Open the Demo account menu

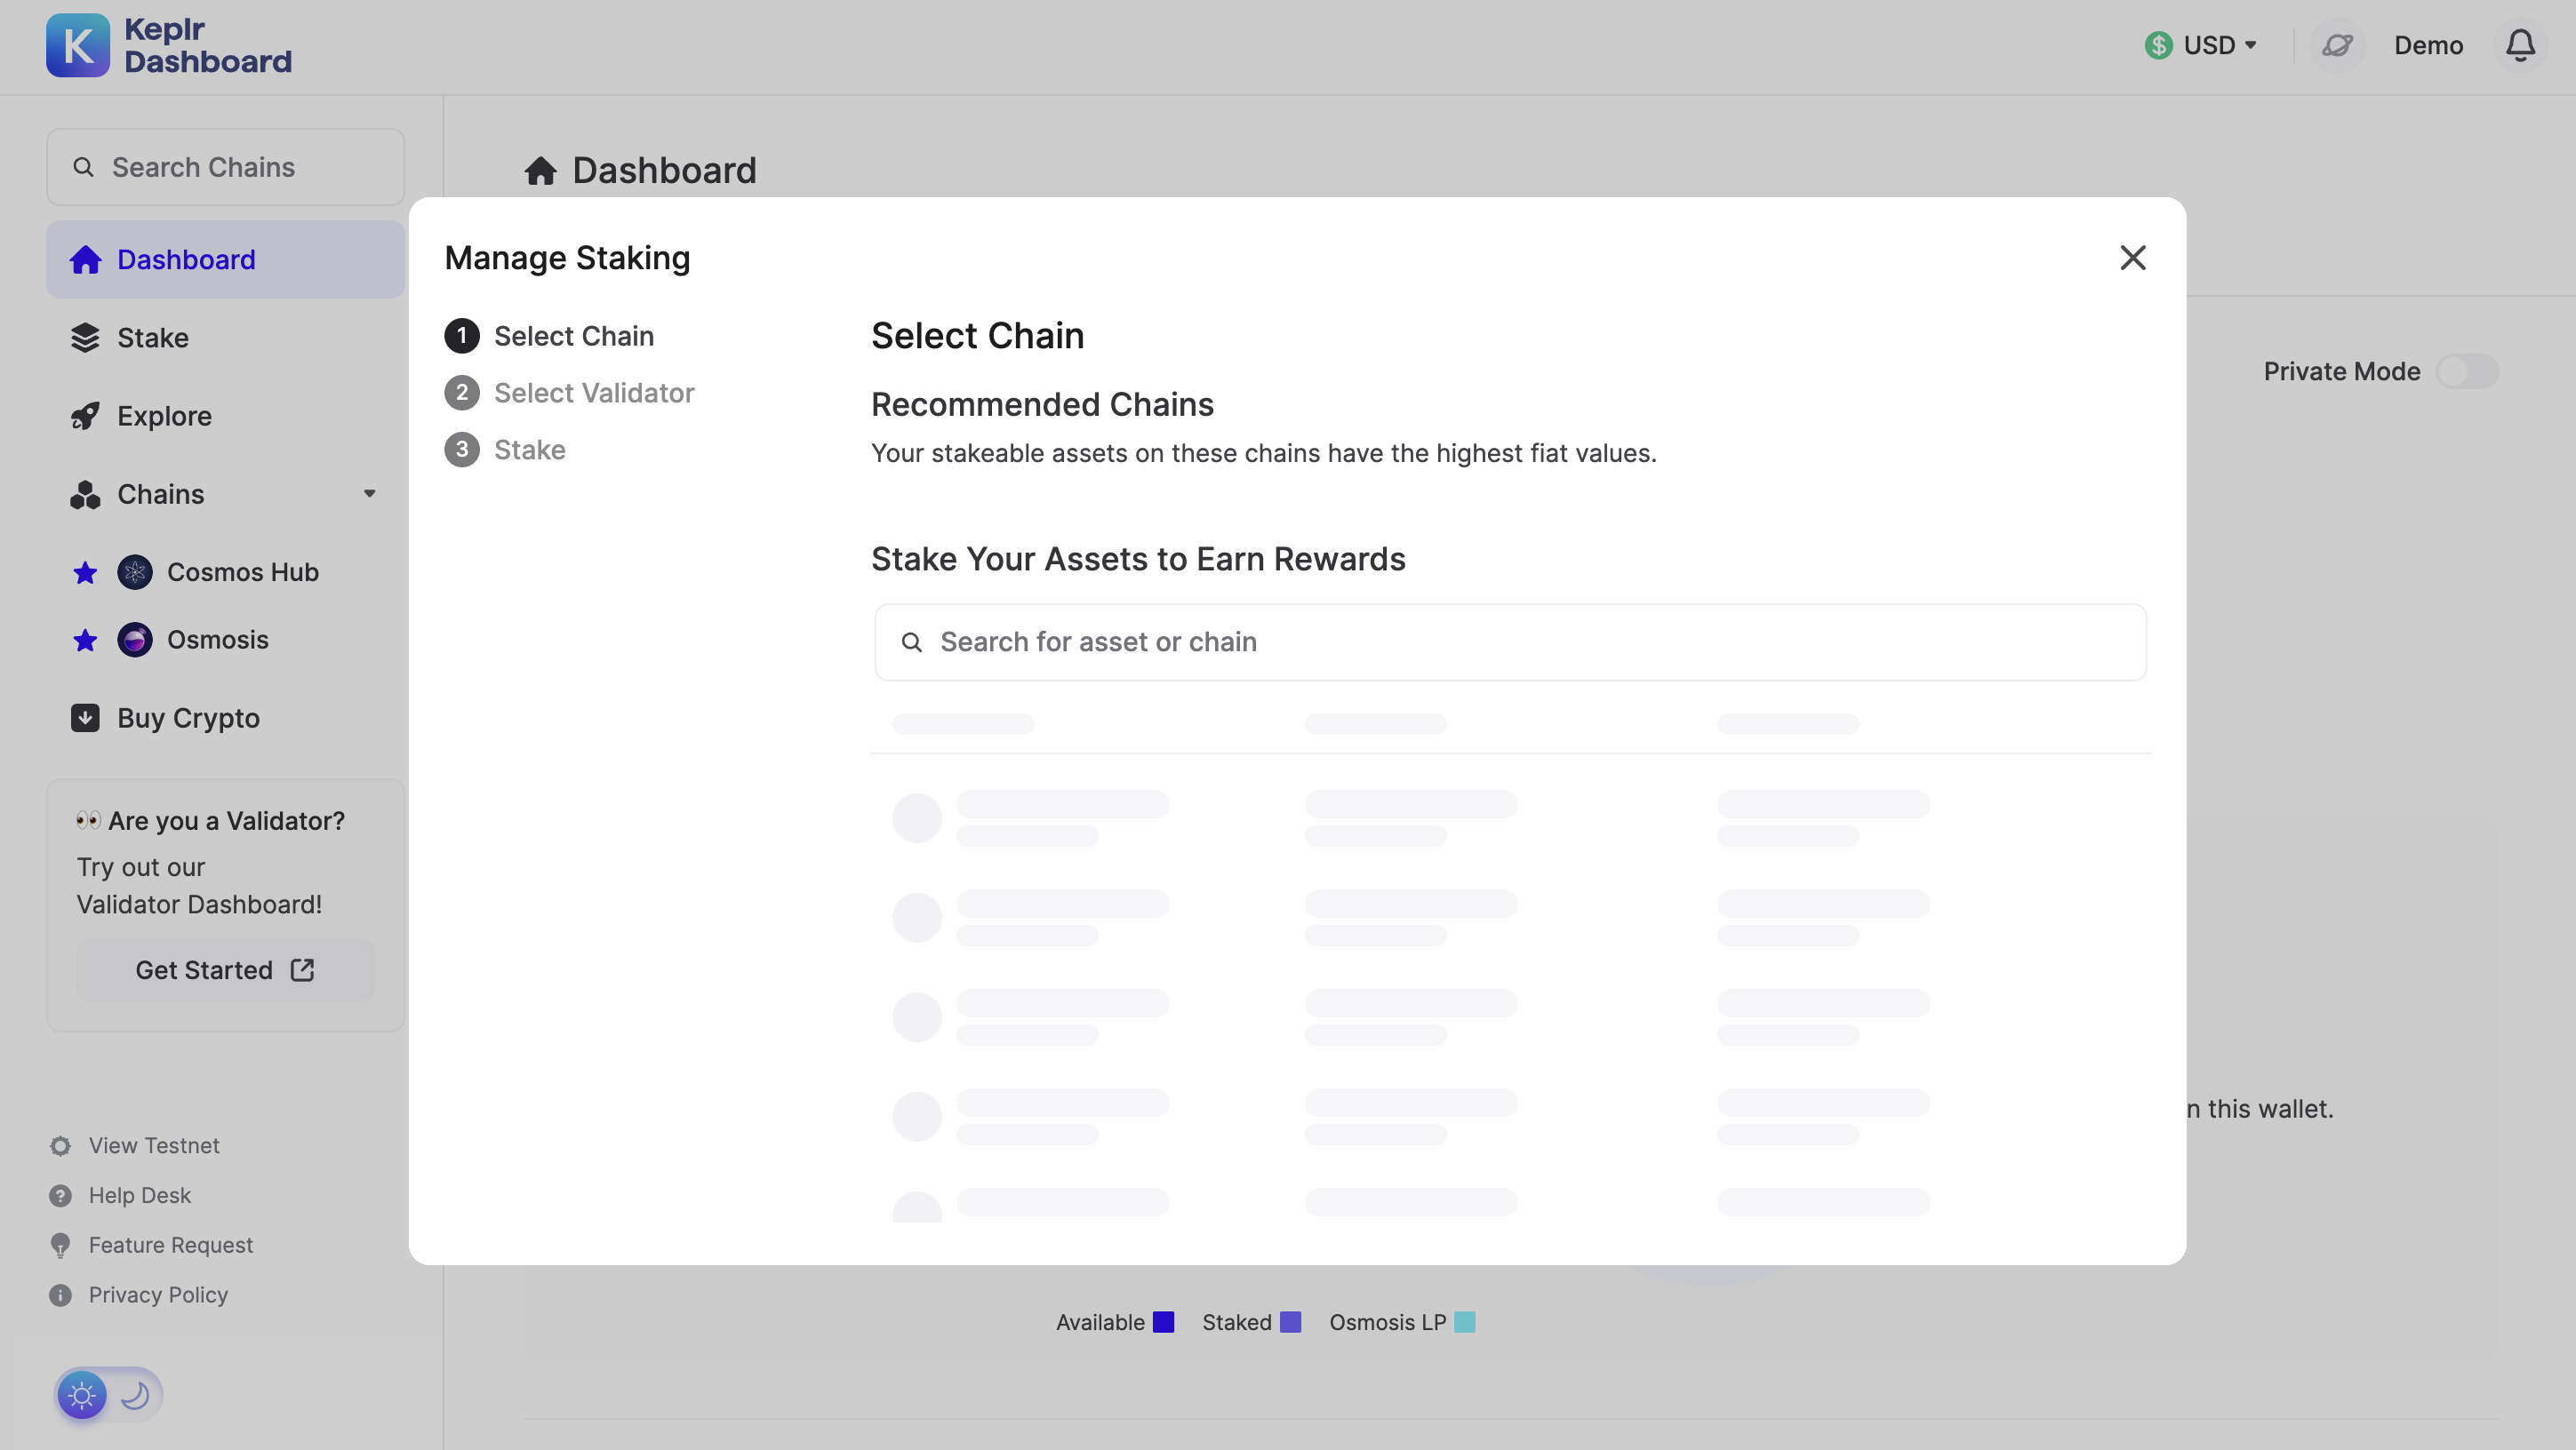(2428, 45)
